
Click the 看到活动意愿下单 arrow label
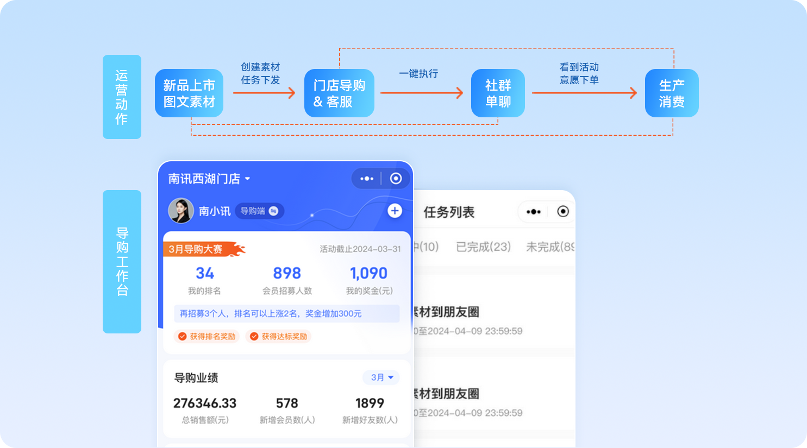tap(579, 73)
